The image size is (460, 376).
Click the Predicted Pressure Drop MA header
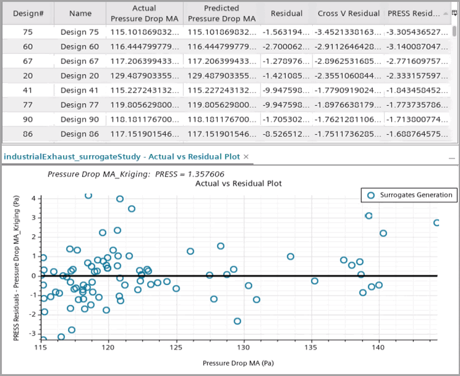(x=221, y=13)
